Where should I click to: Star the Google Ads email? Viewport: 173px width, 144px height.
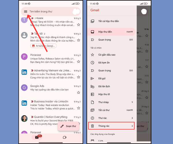[x=78, y=92]
